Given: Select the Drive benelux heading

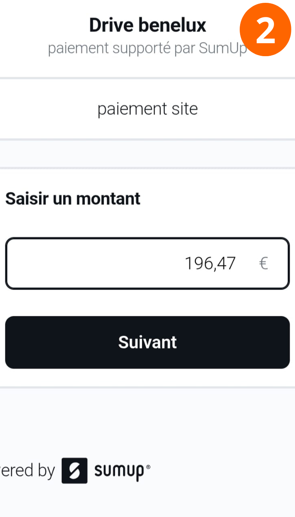Looking at the screenshot, I should point(147,25).
